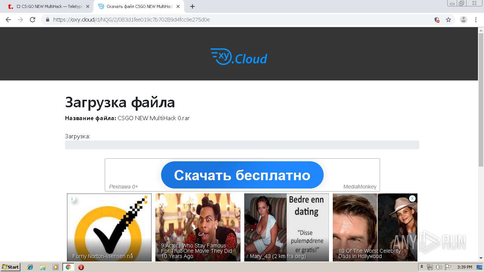Viewport: 484px width, 272px height.
Task: Open the media player taskbar icon
Action: (x=55, y=267)
